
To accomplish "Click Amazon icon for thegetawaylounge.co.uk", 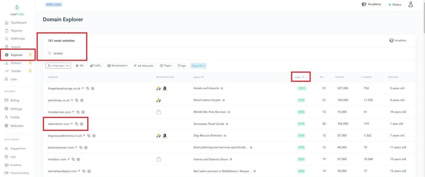I will point(165,89).
